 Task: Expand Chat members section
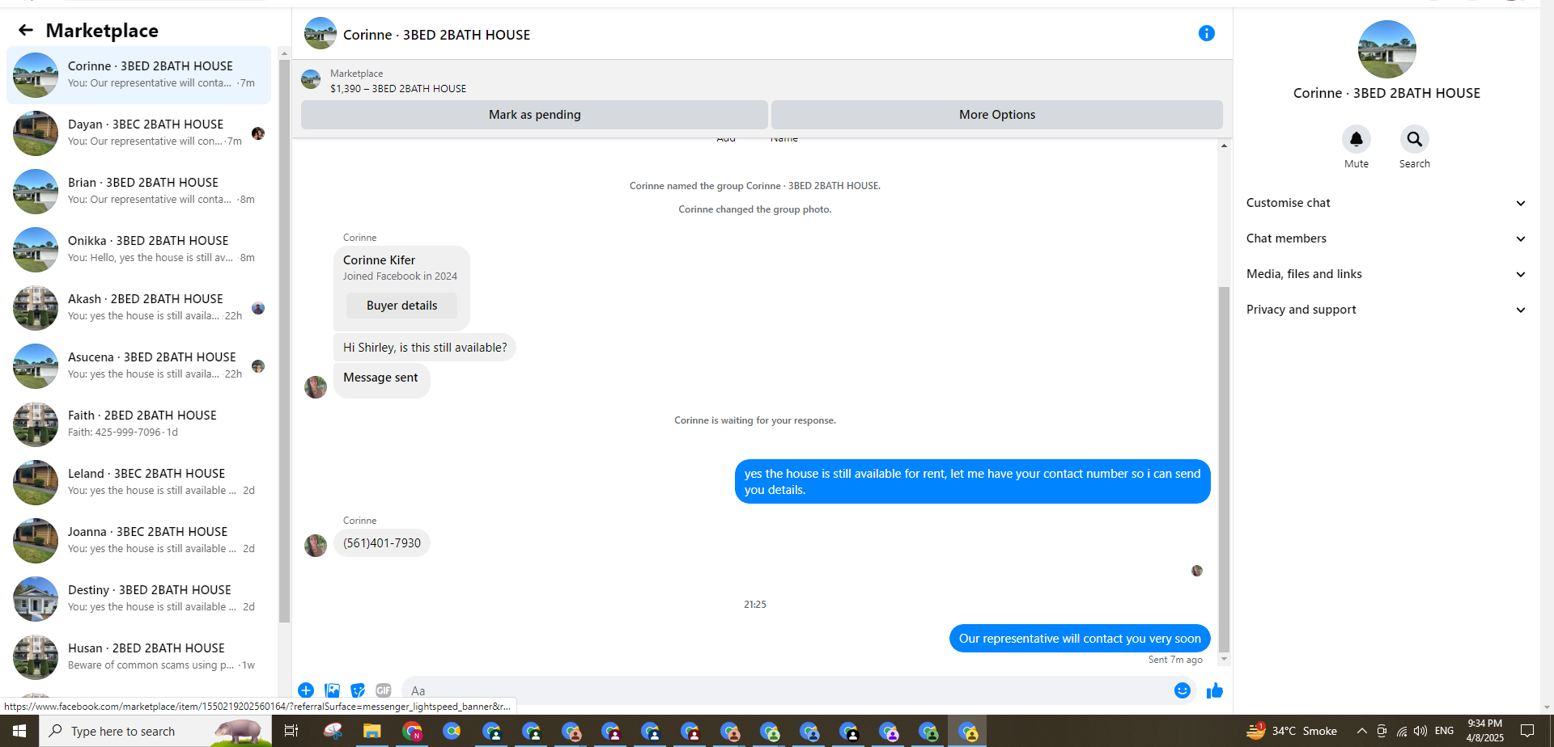tap(1386, 238)
